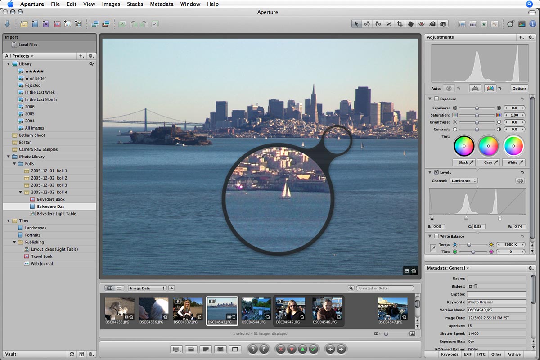540x360 pixels.
Task: Enable the White Balance checkbox
Action: pos(436,236)
